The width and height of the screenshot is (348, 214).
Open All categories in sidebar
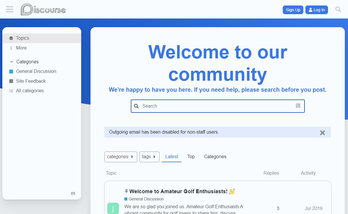pos(42,91)
